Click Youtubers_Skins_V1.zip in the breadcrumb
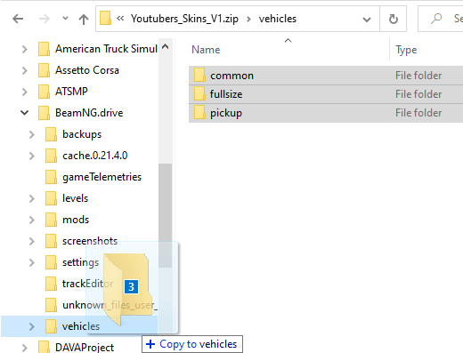The height and width of the screenshot is (353, 463). coord(184,19)
